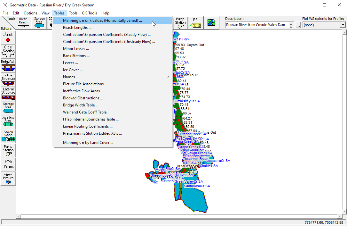Open the File menu
This screenshot has height=226, width=347.
[x=5, y=13]
